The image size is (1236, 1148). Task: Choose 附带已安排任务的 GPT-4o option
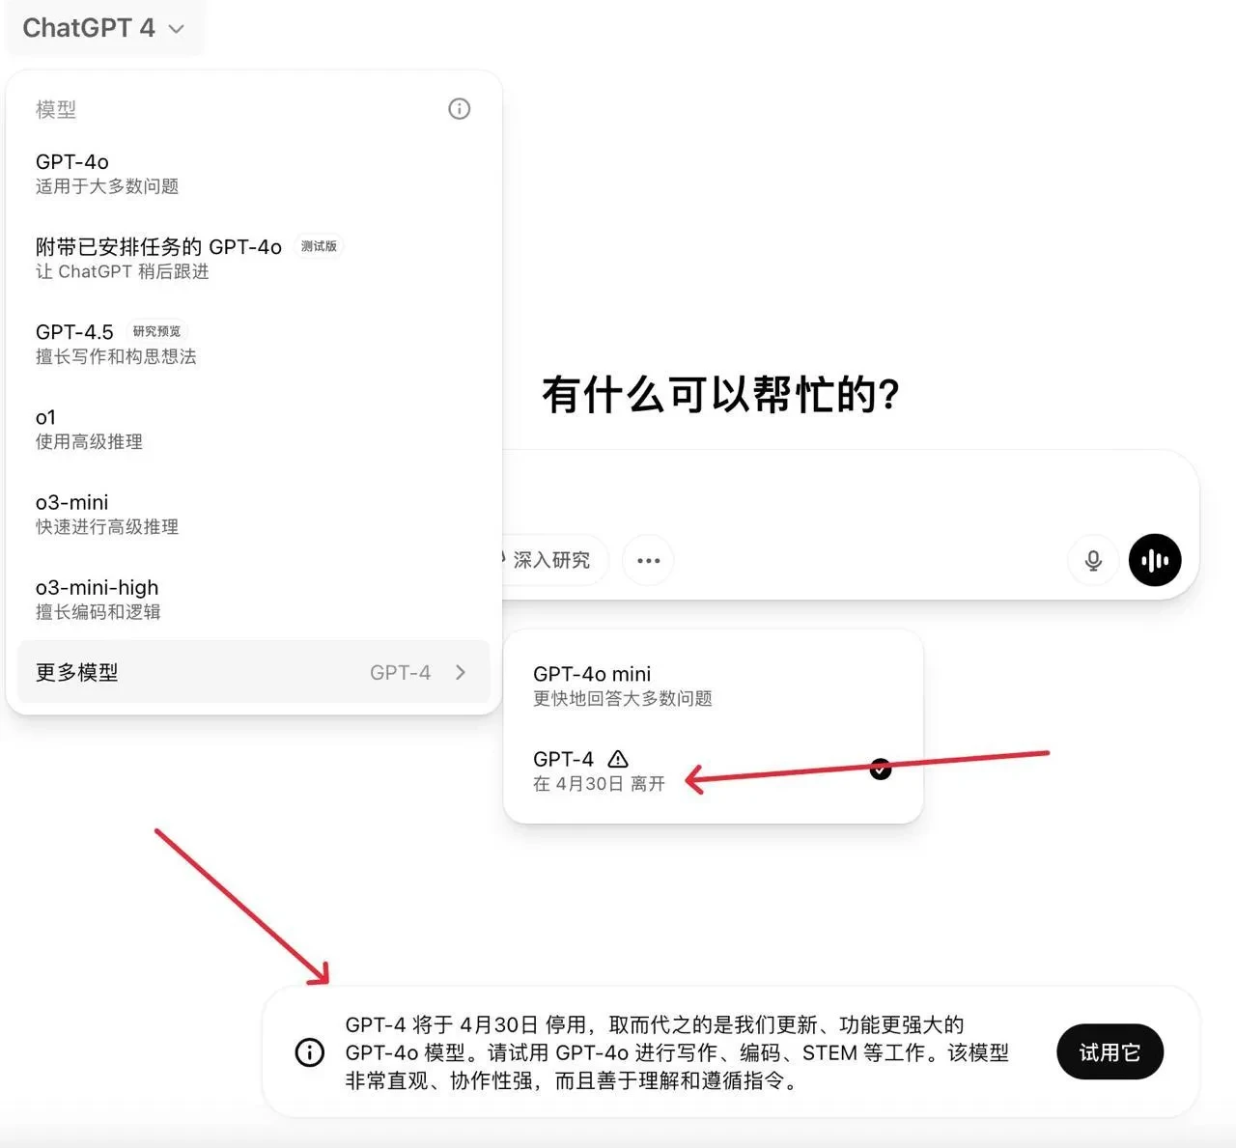(x=253, y=258)
